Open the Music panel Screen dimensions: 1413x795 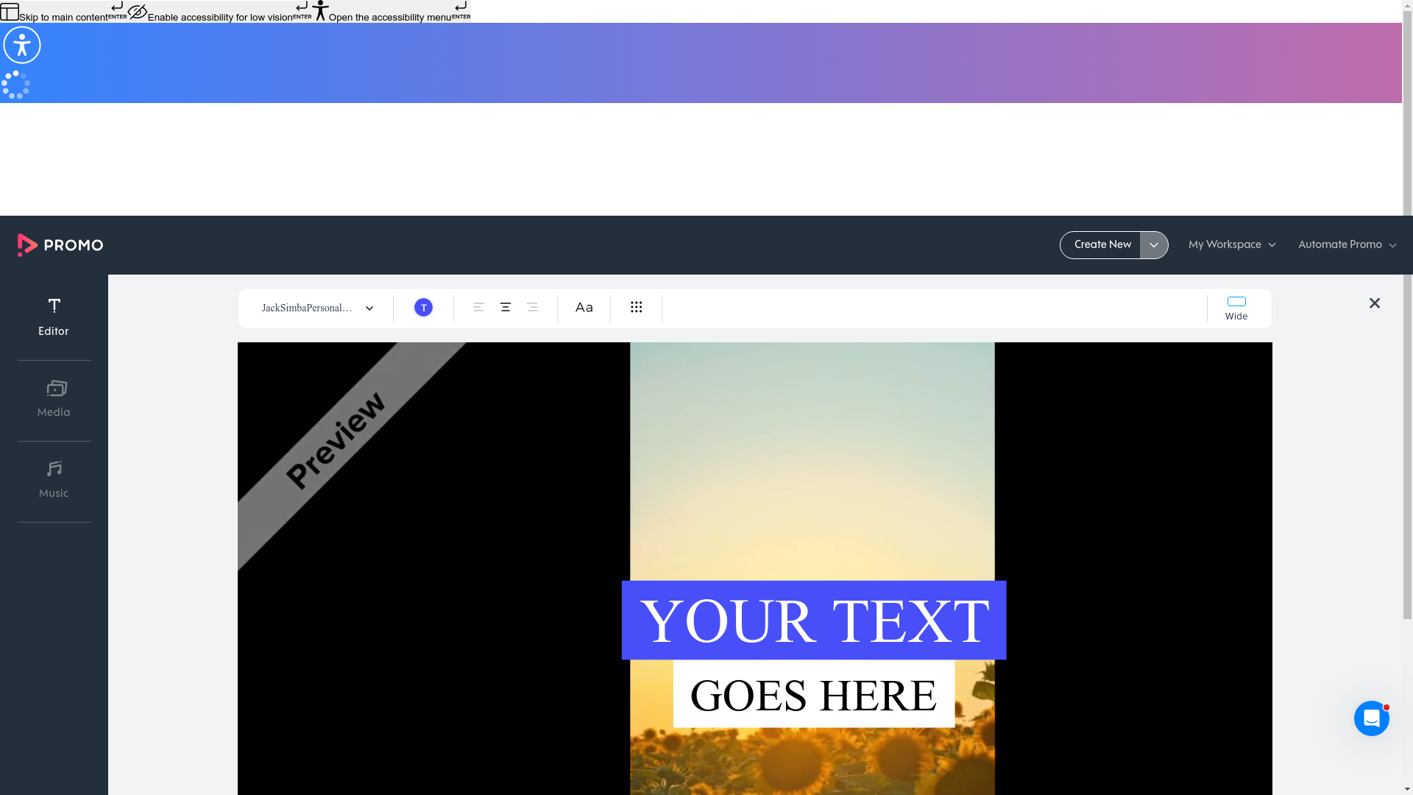click(x=53, y=478)
